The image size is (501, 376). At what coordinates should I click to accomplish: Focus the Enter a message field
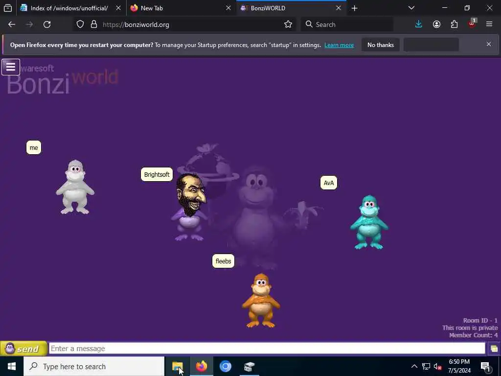[x=267, y=348]
